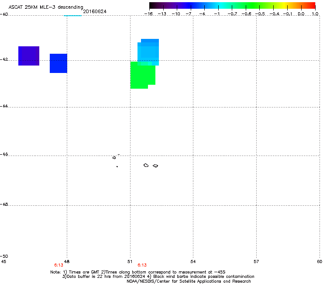Click the colorbar label -1

pyautogui.click(x=218, y=14)
